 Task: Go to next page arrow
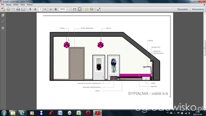point(35,9)
